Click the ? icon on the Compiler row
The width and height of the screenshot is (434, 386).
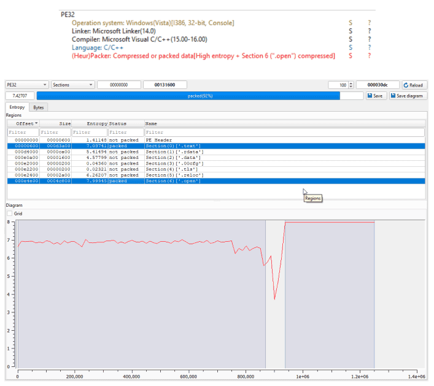369,39
